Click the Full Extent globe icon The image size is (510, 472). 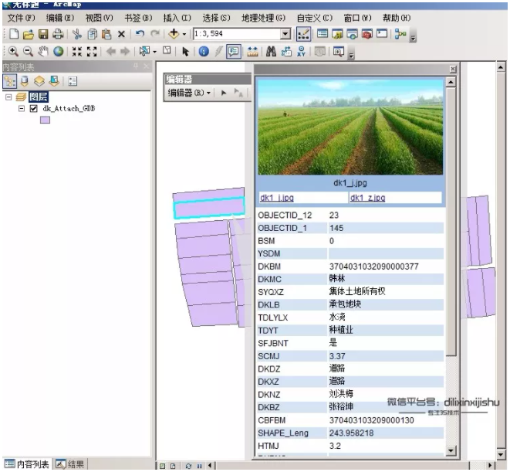59,51
